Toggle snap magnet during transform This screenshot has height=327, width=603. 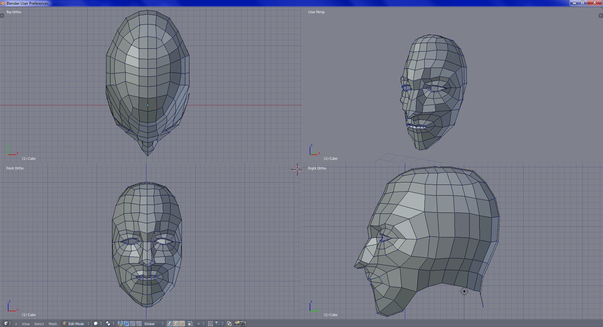click(210, 324)
